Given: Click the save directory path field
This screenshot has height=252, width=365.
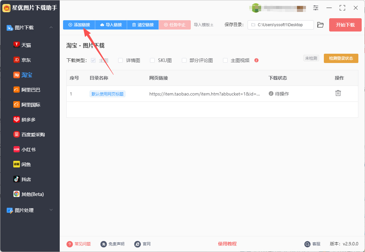Looking at the screenshot, I should [280, 25].
